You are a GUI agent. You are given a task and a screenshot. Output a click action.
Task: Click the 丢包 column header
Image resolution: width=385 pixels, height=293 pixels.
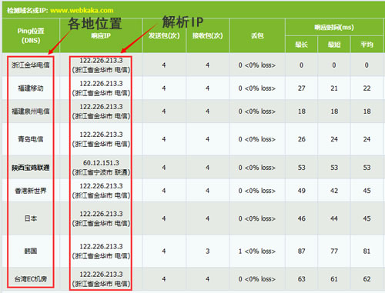[x=257, y=35]
